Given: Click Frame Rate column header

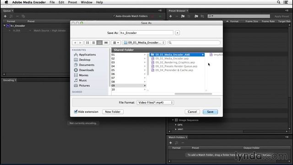Looking at the screenshot, I should pos(268,22).
